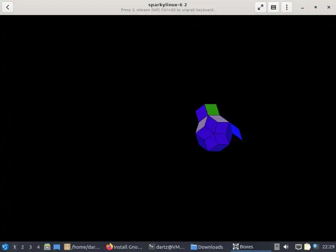Switch to workspace 3
The image size is (336, 252).
(31, 247)
